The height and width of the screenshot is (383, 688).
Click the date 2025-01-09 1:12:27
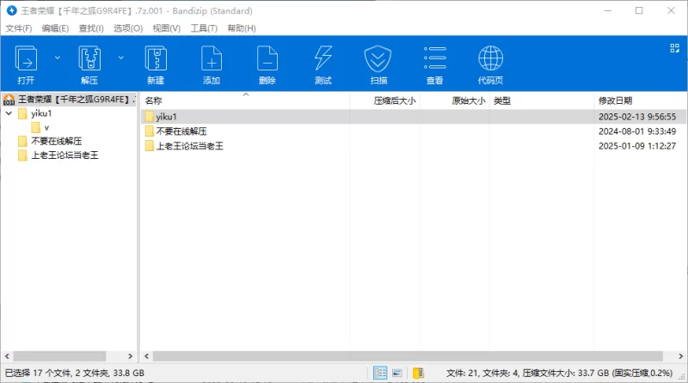[x=637, y=146]
